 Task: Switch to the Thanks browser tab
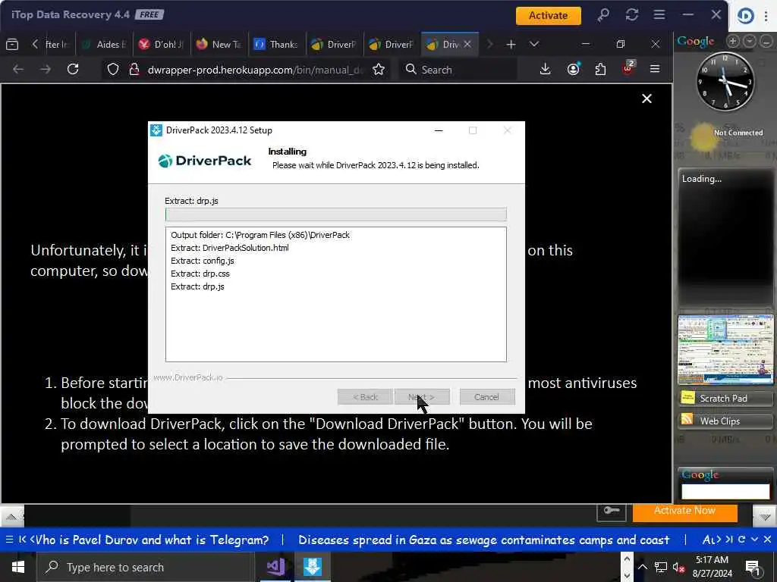[x=276, y=45]
